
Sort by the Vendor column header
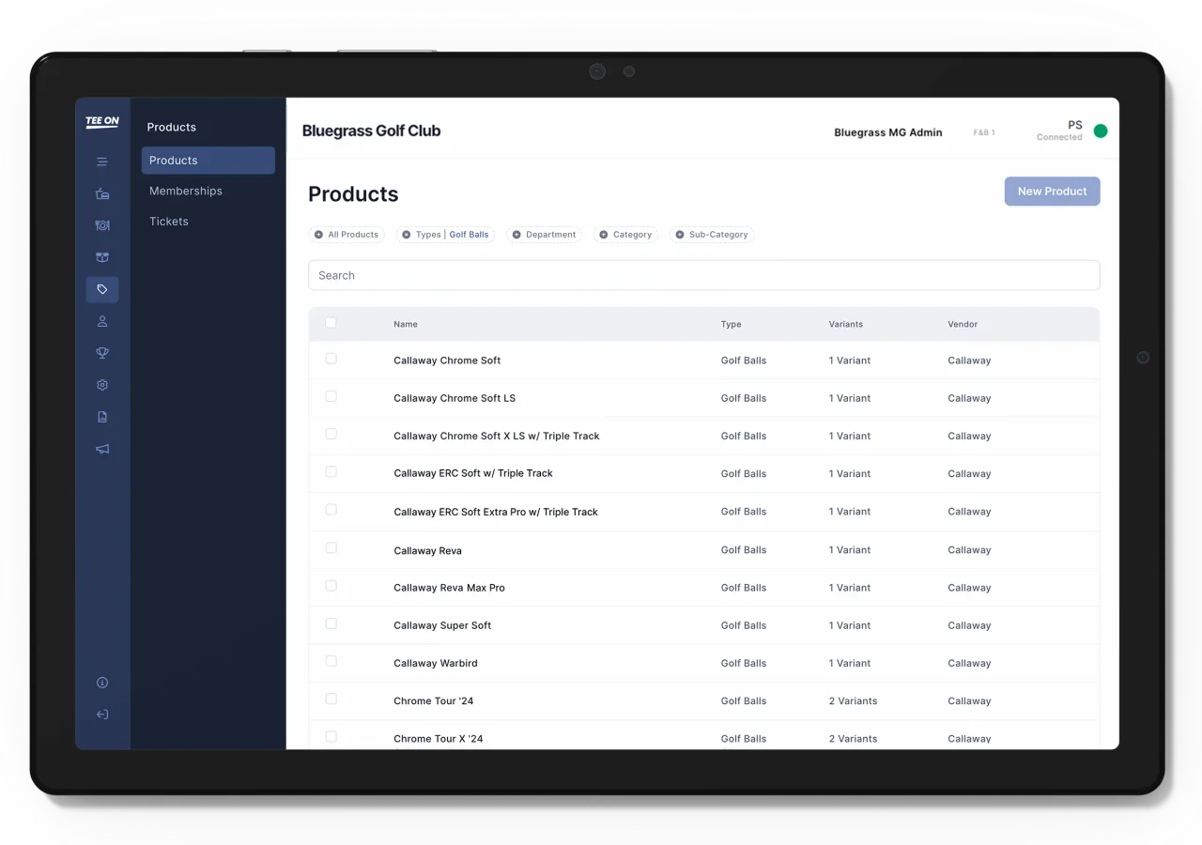click(x=963, y=324)
